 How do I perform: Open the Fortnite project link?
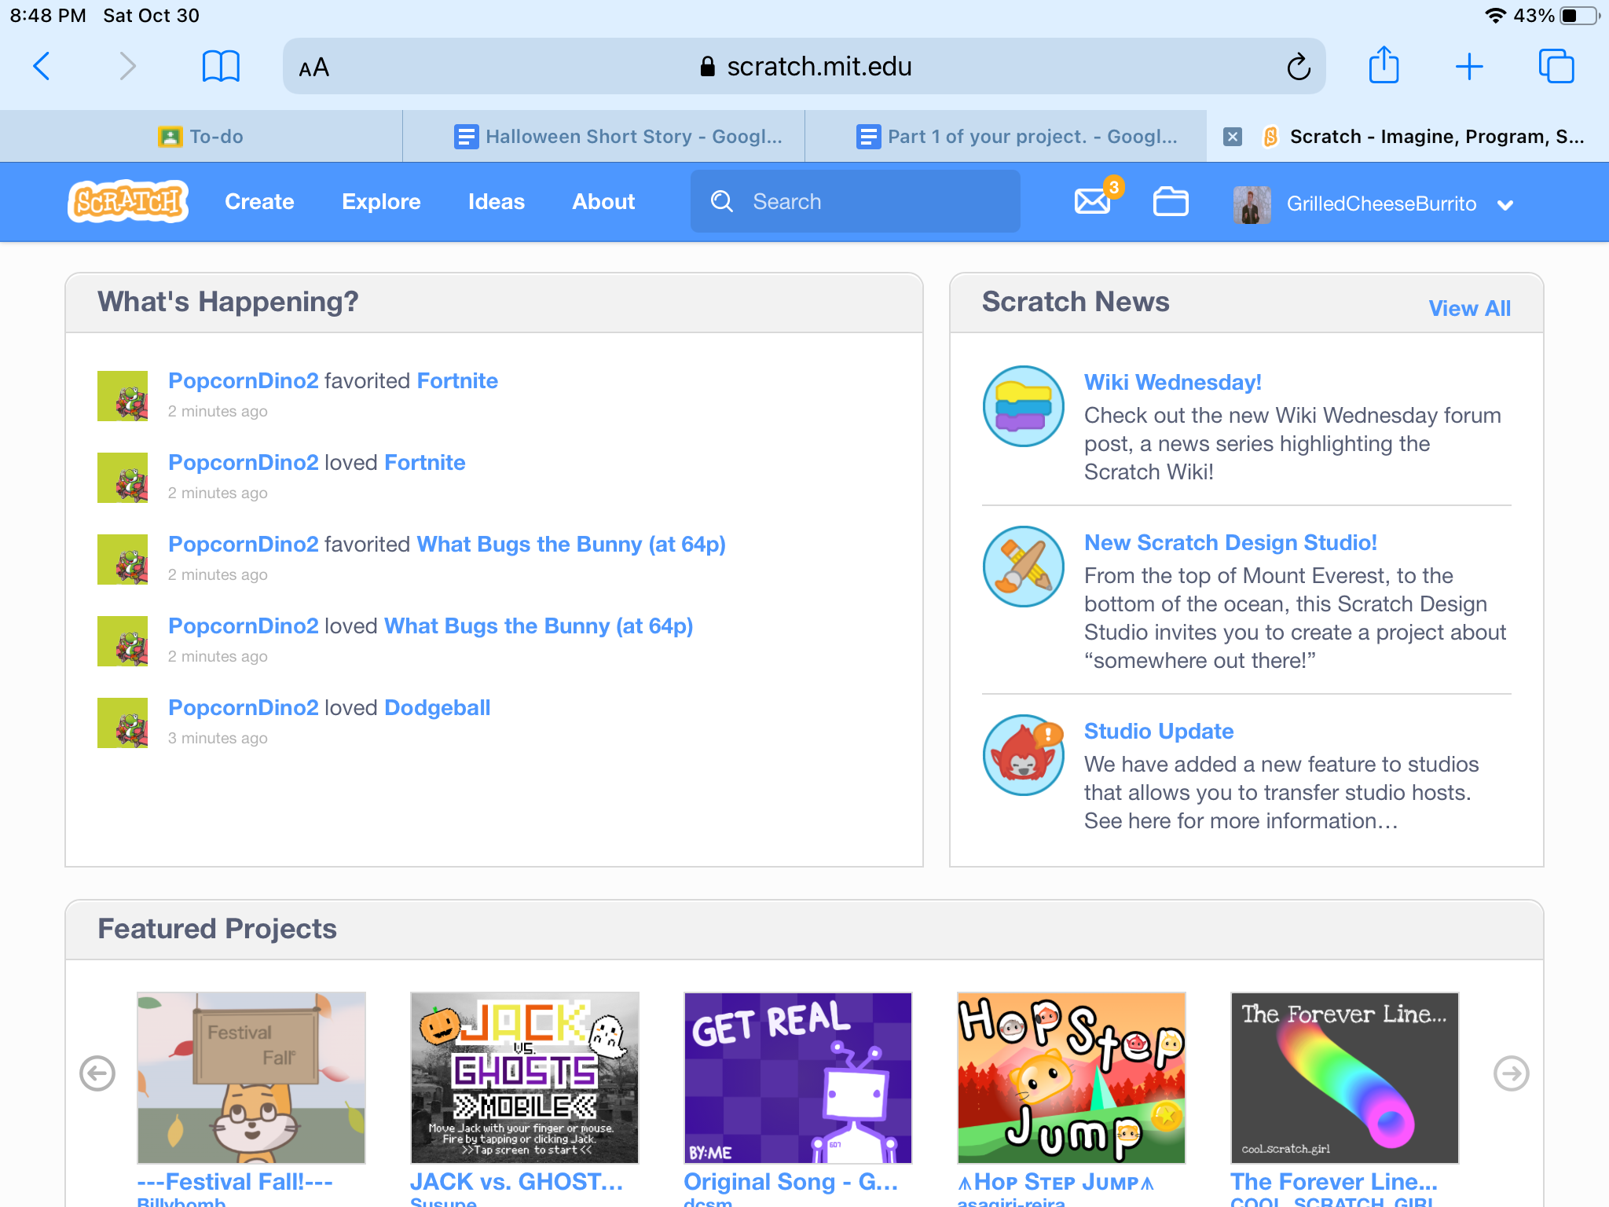pyautogui.click(x=456, y=380)
